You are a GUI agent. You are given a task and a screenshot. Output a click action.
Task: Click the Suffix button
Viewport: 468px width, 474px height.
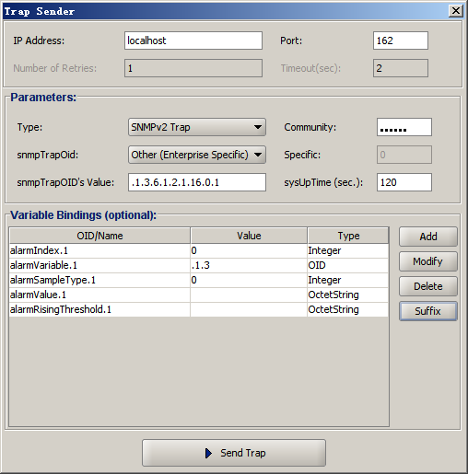428,311
